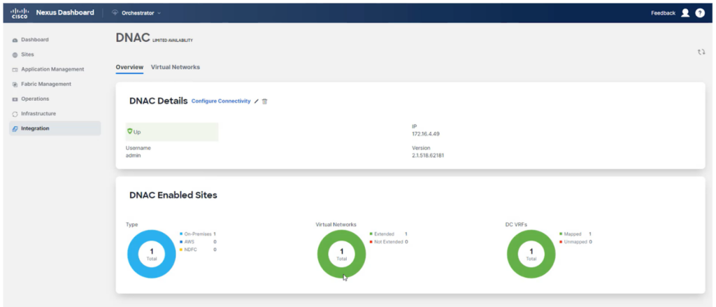Open the user profile icon

click(x=685, y=13)
